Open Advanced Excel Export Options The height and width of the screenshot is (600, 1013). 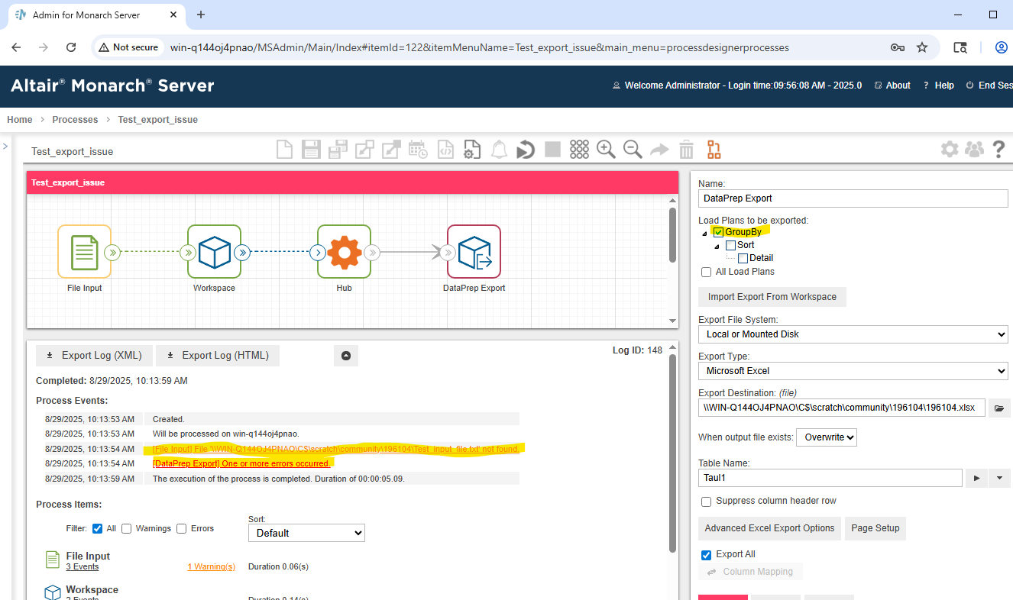click(769, 528)
